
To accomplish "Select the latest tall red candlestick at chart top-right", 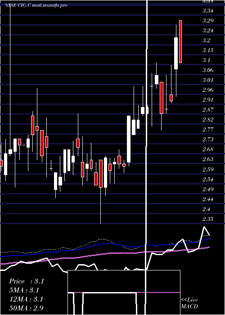I will [x=180, y=41].
